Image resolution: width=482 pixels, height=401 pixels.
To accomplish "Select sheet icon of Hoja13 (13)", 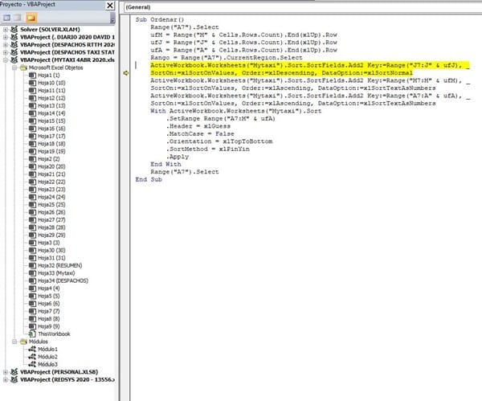I will 32,106.
